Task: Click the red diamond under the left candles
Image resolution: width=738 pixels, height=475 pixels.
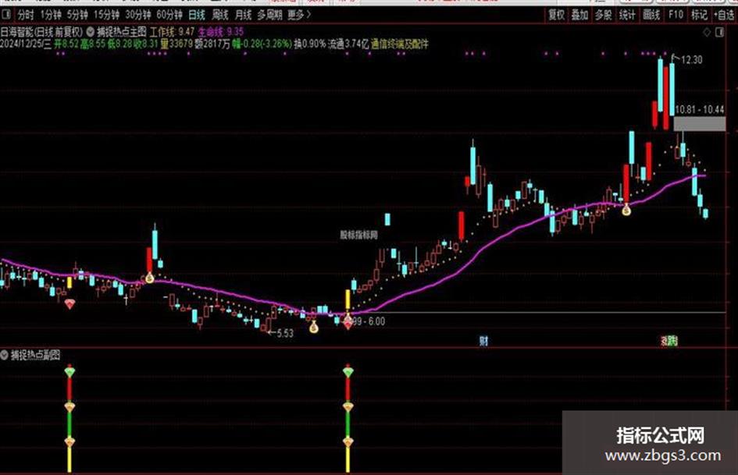Action: [x=70, y=304]
